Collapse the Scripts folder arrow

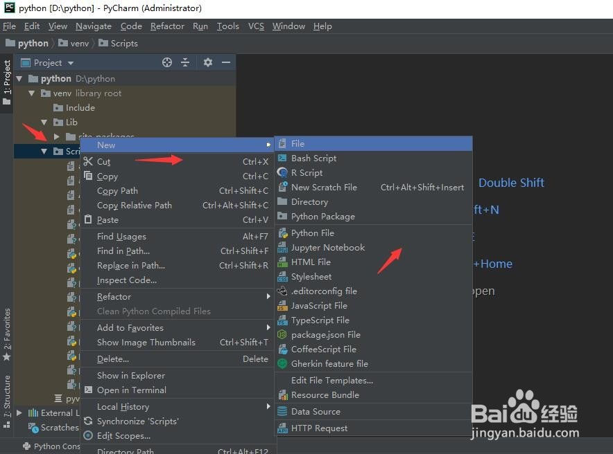pyautogui.click(x=44, y=151)
